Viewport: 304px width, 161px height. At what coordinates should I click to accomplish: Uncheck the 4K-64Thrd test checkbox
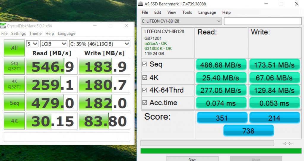pos(145,90)
